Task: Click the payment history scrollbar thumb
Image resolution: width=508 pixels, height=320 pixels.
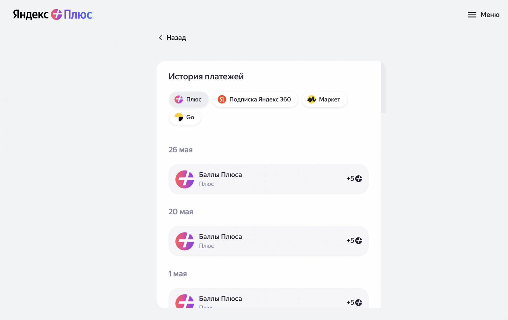Action: (383, 87)
